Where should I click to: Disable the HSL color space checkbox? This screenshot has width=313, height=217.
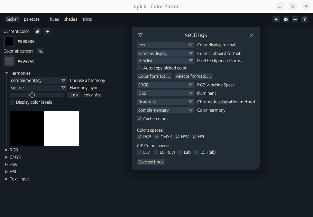tap(194, 137)
